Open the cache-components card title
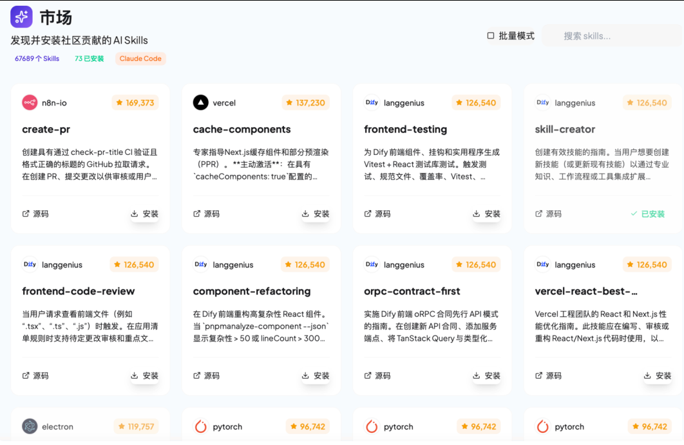684x445 pixels. (x=242, y=129)
